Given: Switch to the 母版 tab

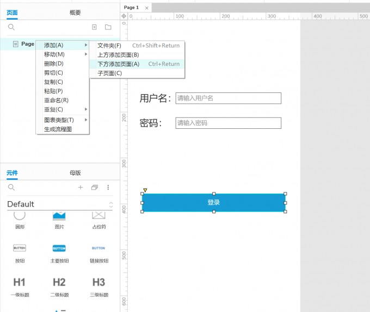Looking at the screenshot, I should pyautogui.click(x=75, y=173).
